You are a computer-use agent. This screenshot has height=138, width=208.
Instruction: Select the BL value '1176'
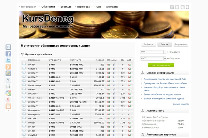click(123, 123)
